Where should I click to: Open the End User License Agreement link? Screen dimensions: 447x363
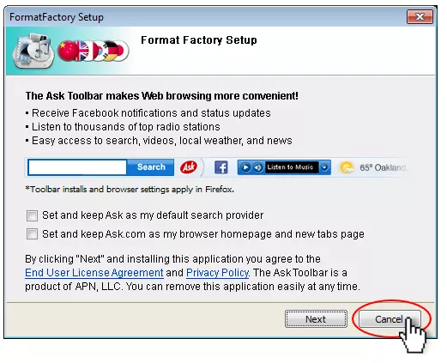point(94,273)
